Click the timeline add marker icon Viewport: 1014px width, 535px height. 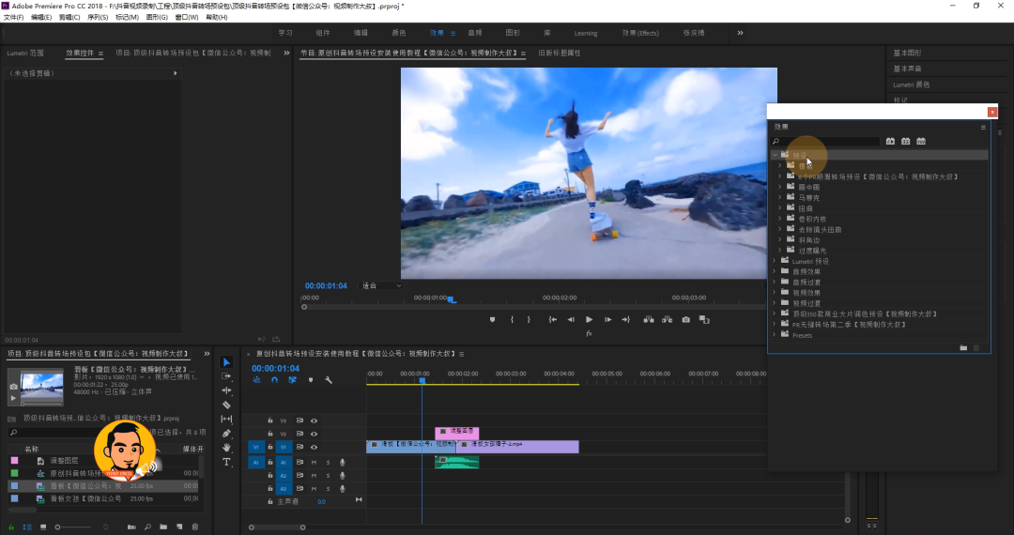pyautogui.click(x=311, y=380)
